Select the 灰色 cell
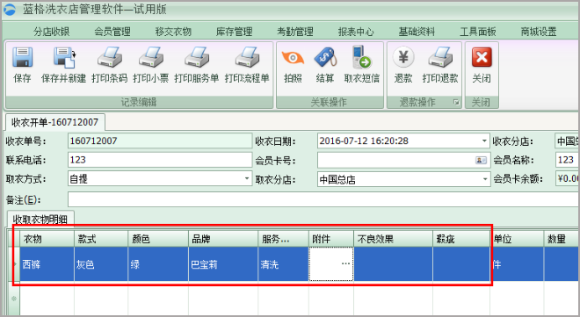Image resolution: width=580 pixels, height=317 pixels. point(101,264)
